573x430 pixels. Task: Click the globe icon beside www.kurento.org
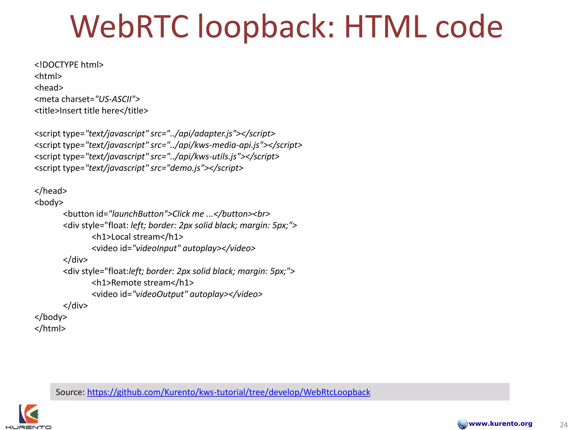pos(462,424)
